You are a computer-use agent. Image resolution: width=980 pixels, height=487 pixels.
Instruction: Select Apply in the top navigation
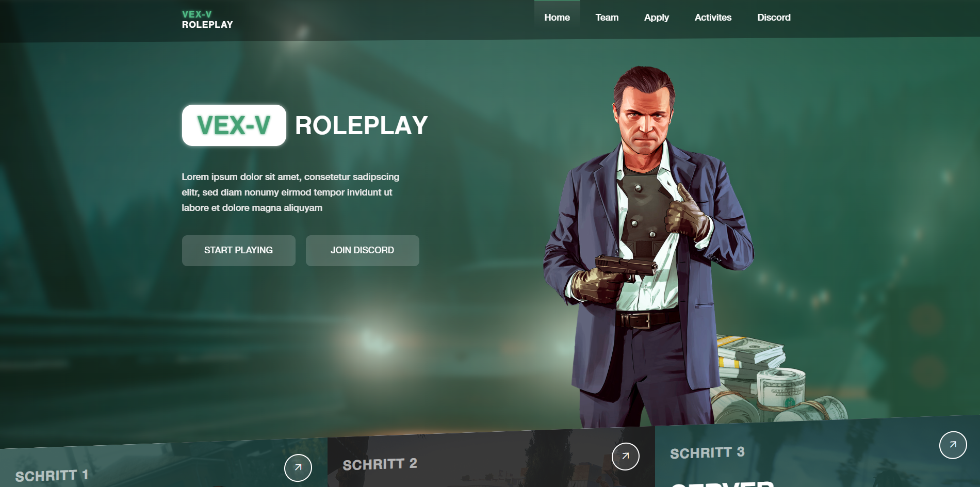tap(657, 18)
